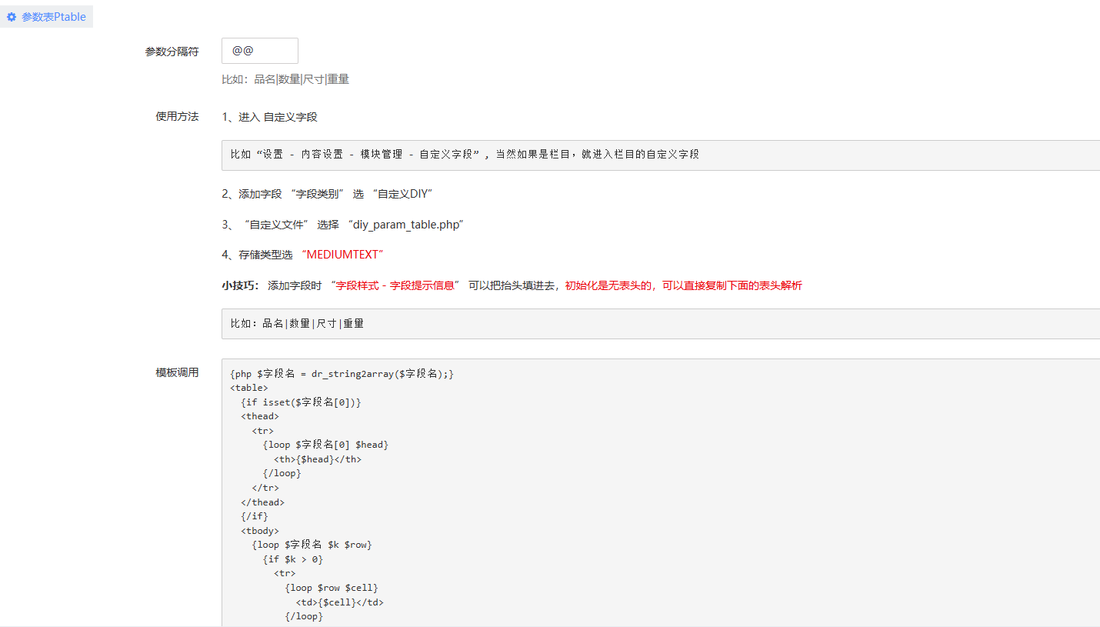1100x627 pixels.
Task: Click the 参数分隔符 field label
Action: [x=172, y=52]
